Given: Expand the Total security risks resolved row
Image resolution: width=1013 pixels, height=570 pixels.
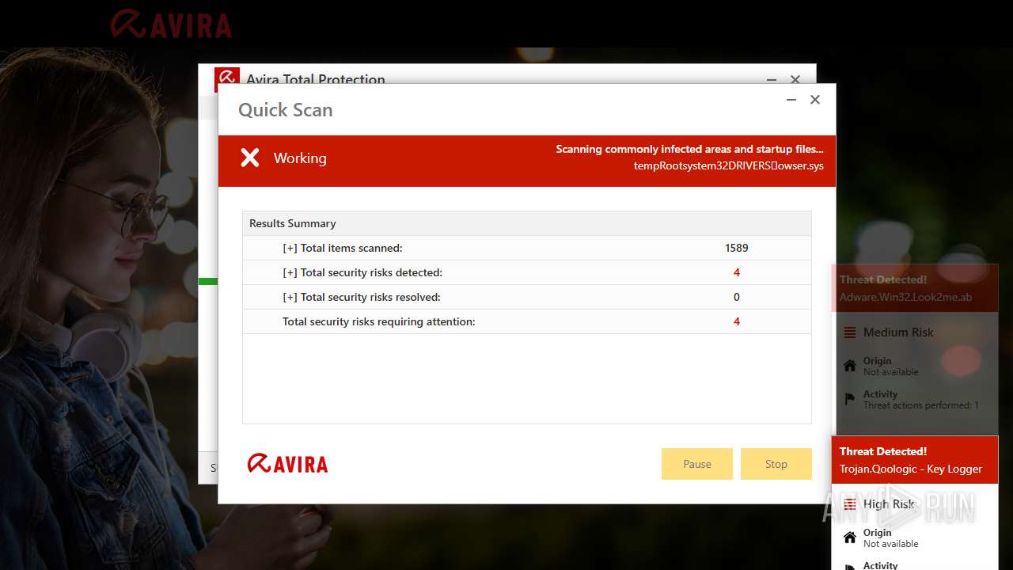Looking at the screenshot, I should click(x=526, y=297).
